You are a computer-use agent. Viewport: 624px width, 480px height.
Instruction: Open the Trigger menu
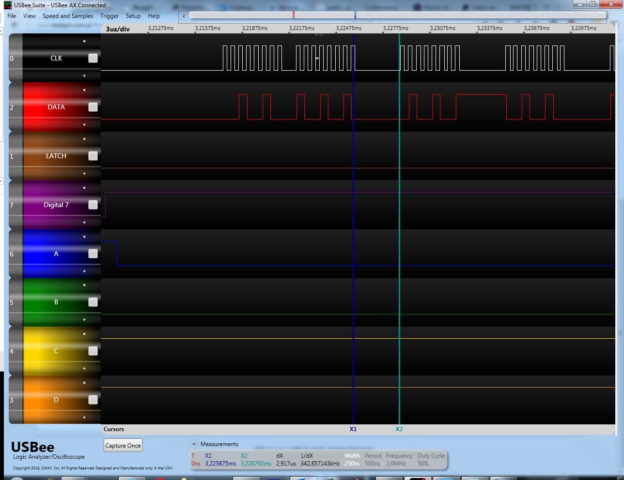109,16
